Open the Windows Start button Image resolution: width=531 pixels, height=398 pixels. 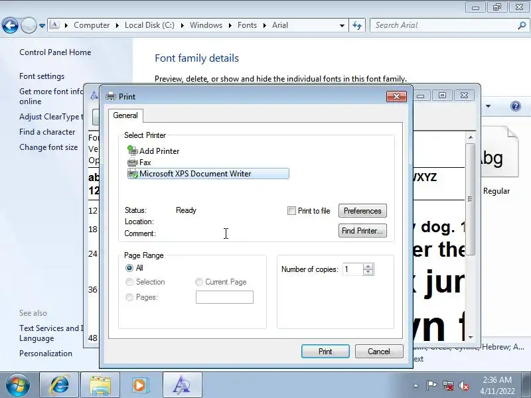click(x=17, y=385)
